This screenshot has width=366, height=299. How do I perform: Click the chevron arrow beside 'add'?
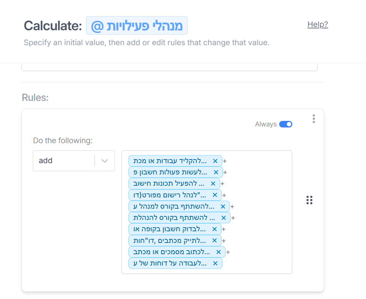[x=105, y=161]
